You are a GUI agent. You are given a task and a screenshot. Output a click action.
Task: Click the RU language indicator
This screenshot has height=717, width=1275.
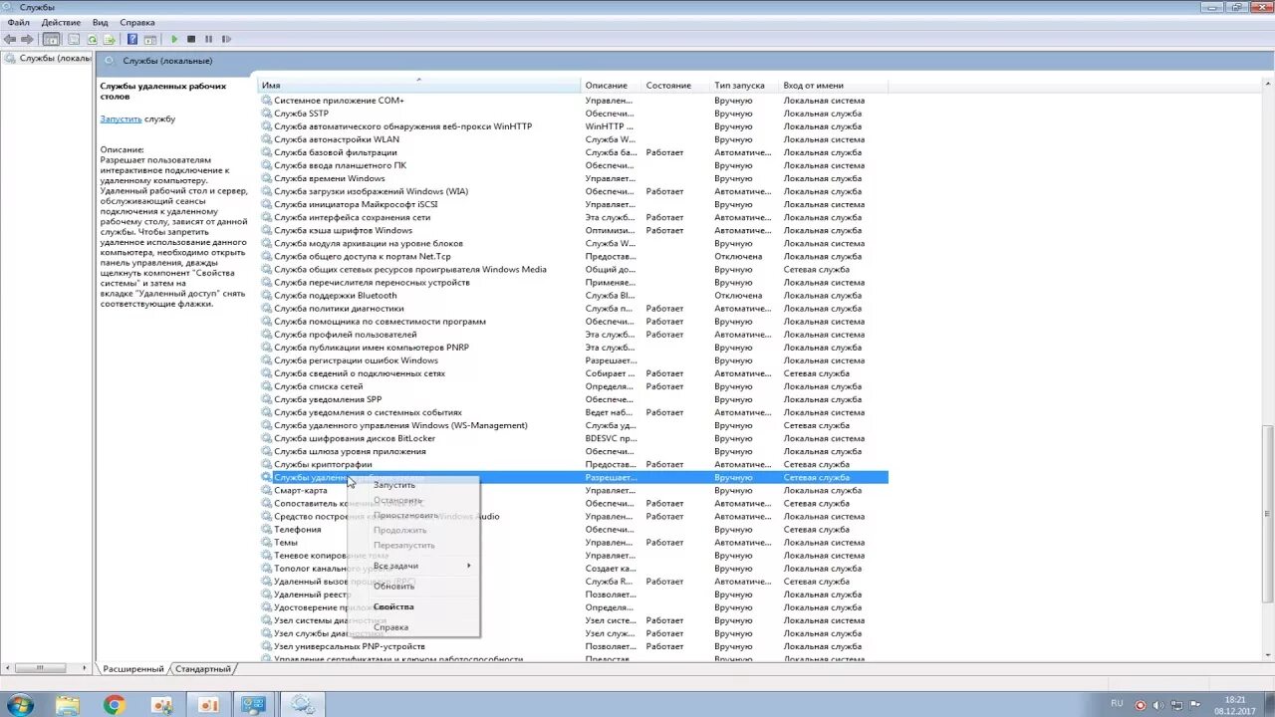pyautogui.click(x=1117, y=703)
